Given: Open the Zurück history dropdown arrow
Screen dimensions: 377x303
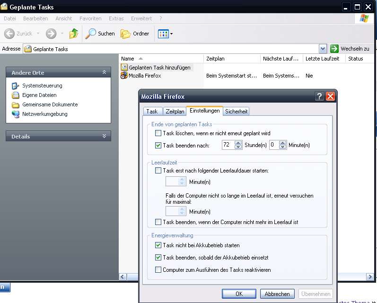Looking at the screenshot, I should click(x=38, y=34).
